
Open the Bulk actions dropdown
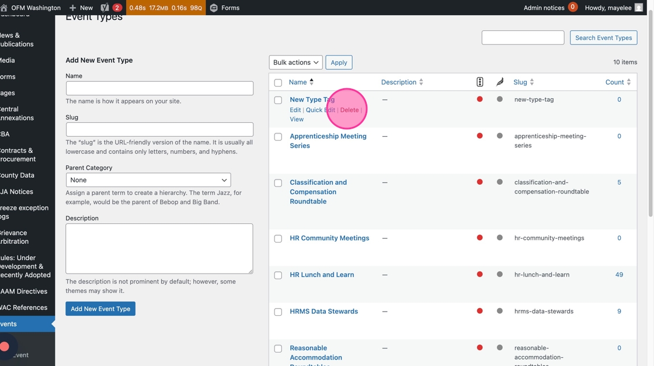(x=295, y=63)
